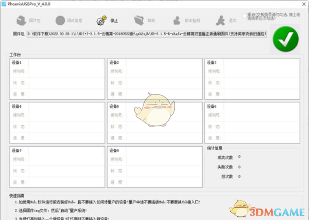Click the 进度 row in 设备3
This screenshot has width=309, height=220.
252,94
